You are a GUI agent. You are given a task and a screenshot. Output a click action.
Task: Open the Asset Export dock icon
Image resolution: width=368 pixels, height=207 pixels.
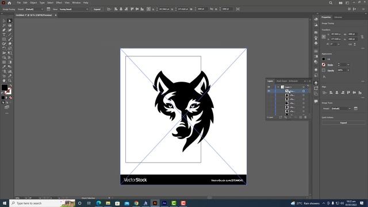point(316,88)
